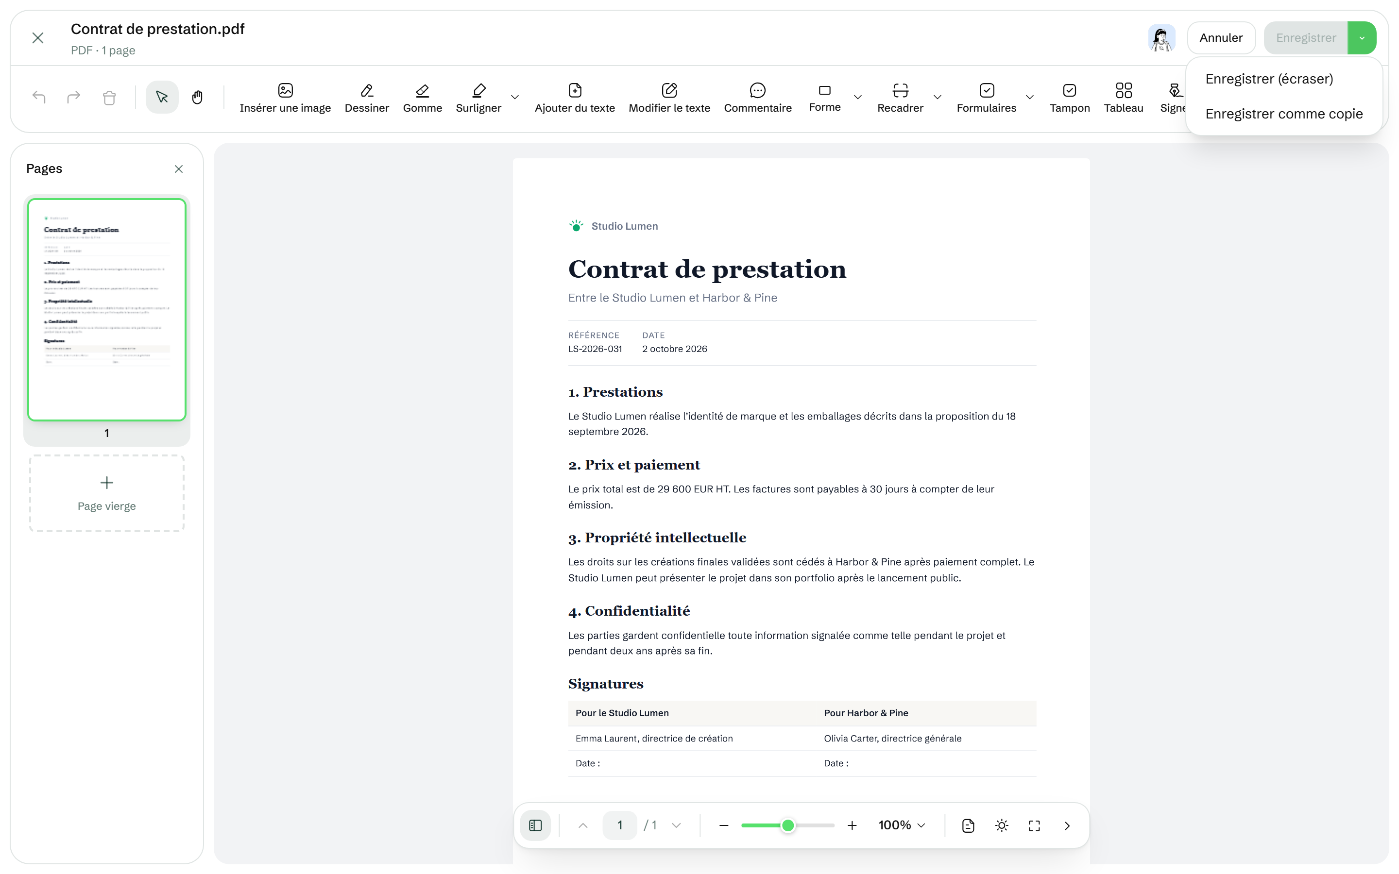Pick the Gomme eraser tool
Viewport: 1399px width, 874px height.
coord(422,98)
